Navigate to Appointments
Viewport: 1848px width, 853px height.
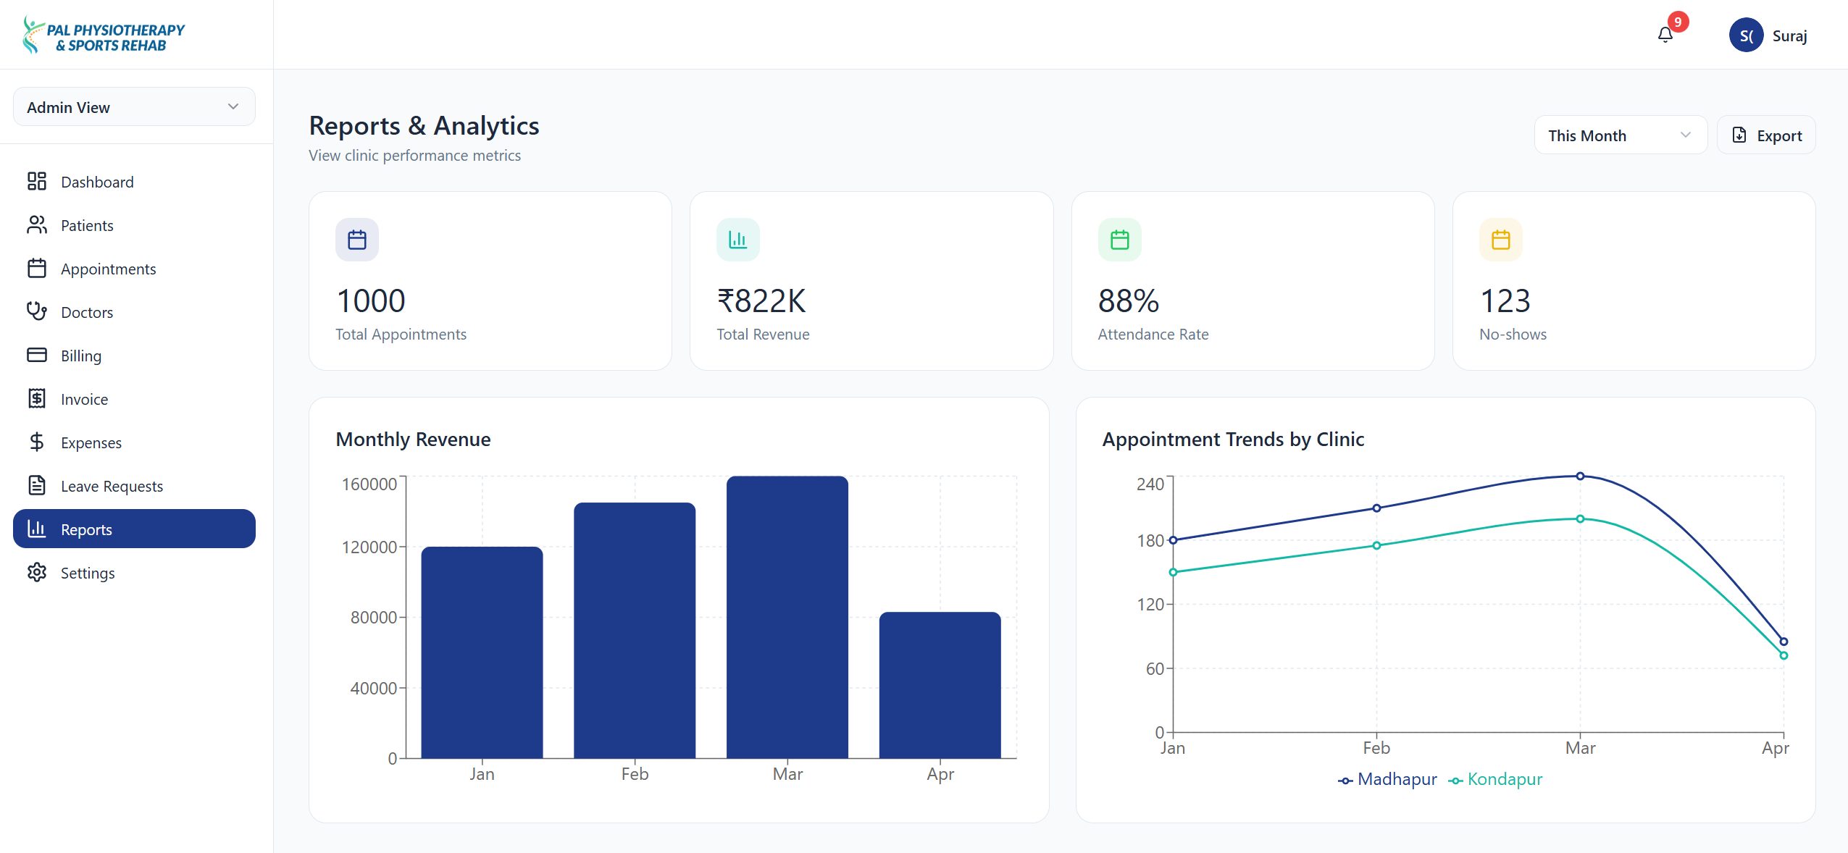pos(134,268)
